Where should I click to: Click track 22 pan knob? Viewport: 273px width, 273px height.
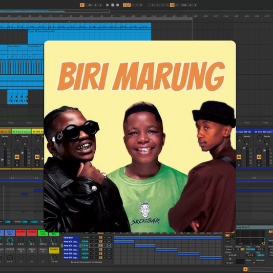pyautogui.click(x=17, y=151)
